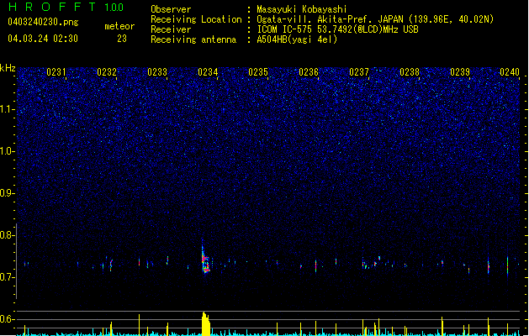Select the version number 1.0.0

coord(114,8)
